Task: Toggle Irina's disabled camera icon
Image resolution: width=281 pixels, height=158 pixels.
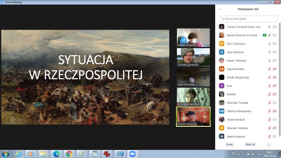Action: click(x=274, y=86)
